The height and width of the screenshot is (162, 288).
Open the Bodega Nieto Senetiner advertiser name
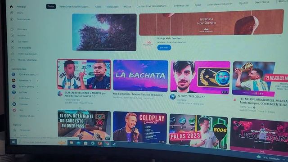[169, 38]
